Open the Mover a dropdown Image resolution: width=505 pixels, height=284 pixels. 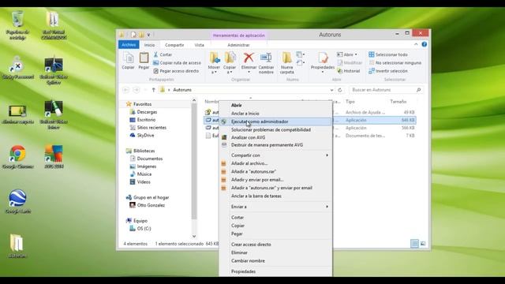pos(214,63)
